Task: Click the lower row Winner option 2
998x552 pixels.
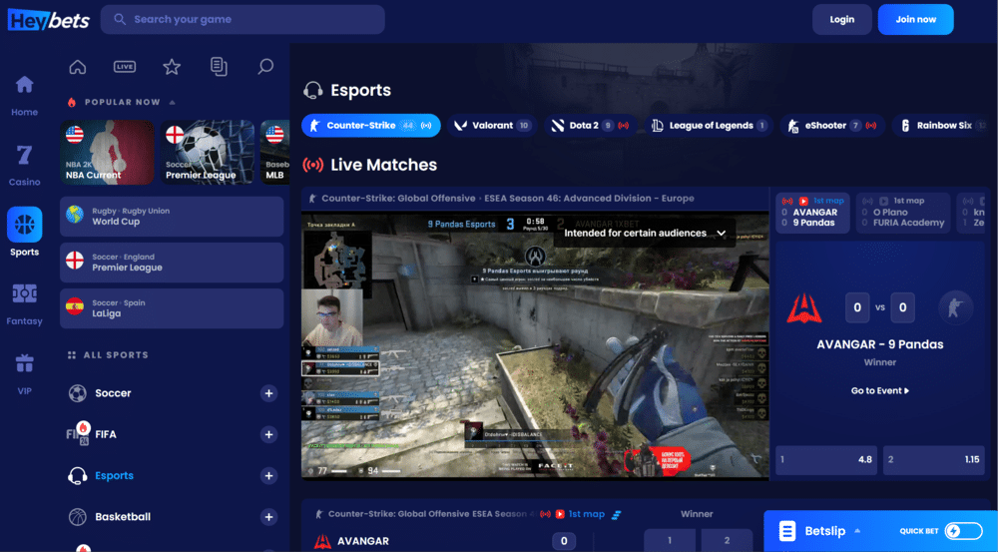Action: click(x=727, y=541)
